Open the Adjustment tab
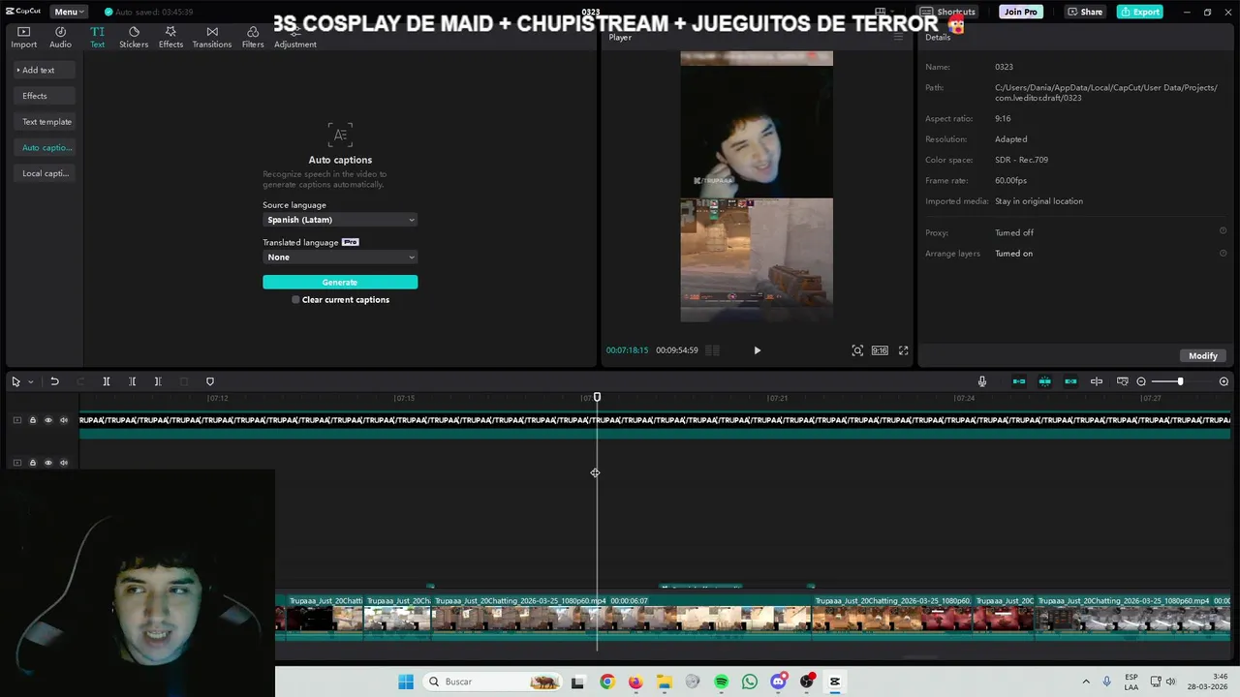The height and width of the screenshot is (697, 1240). pyautogui.click(x=295, y=37)
